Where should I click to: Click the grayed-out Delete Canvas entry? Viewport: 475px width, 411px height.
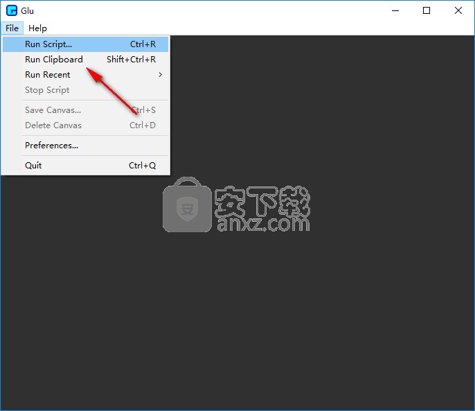coord(85,125)
